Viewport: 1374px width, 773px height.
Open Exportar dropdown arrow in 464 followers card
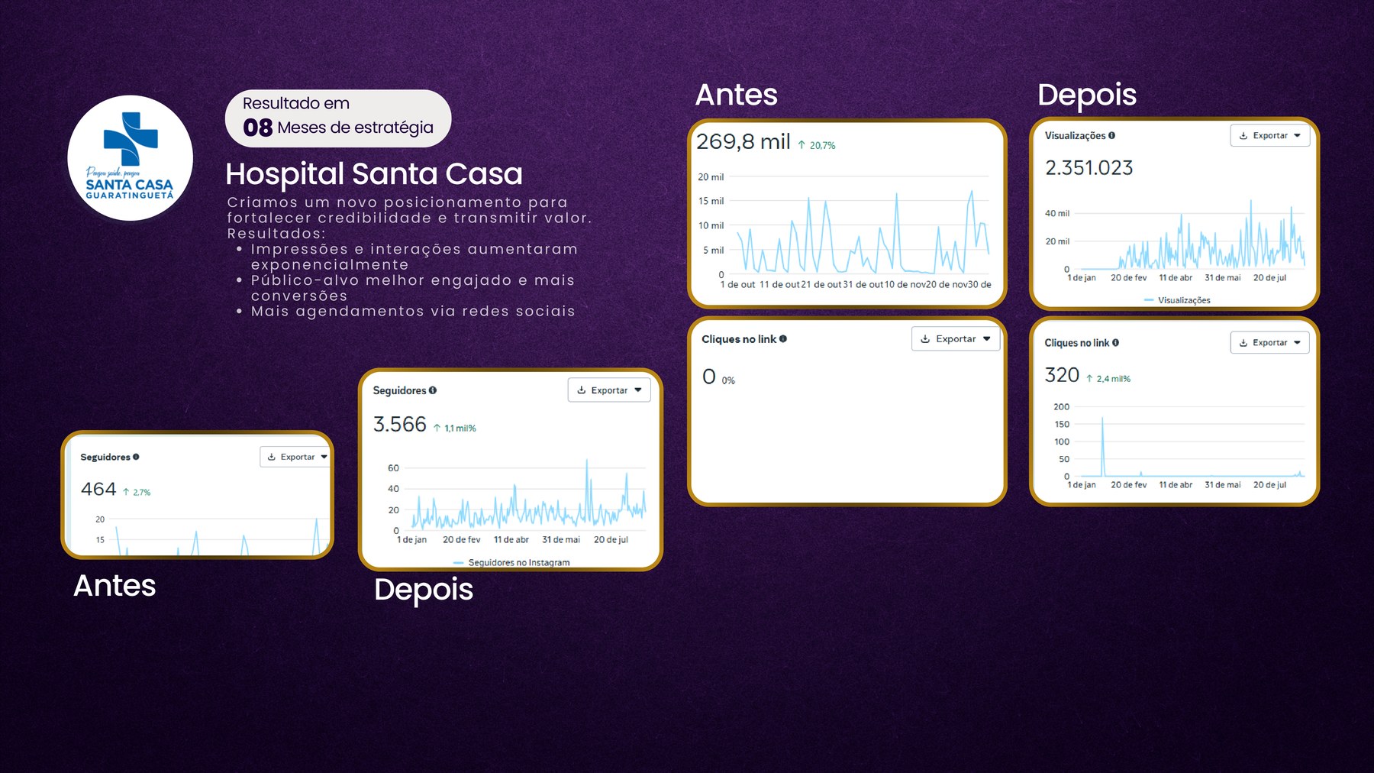coord(324,457)
